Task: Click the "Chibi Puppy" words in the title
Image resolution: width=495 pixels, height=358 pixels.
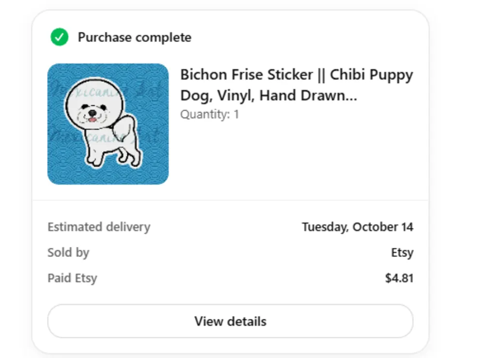Action: (x=371, y=75)
